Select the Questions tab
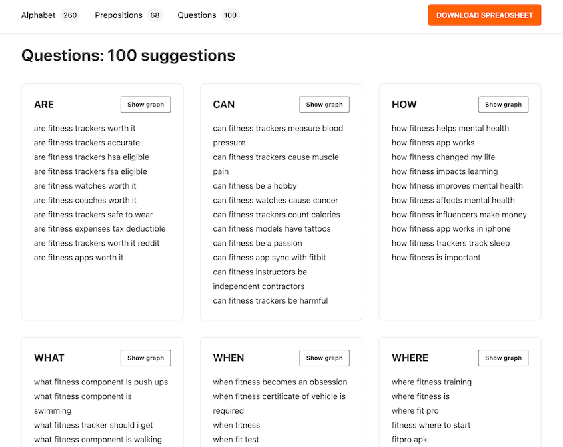This screenshot has height=447, width=563. click(209, 15)
